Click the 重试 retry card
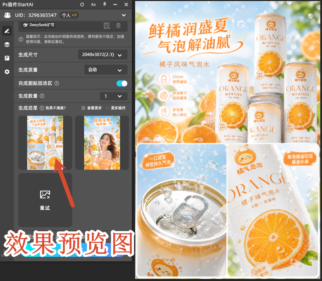Image resolution: width=322 pixels, height=281 pixels. coord(45,200)
